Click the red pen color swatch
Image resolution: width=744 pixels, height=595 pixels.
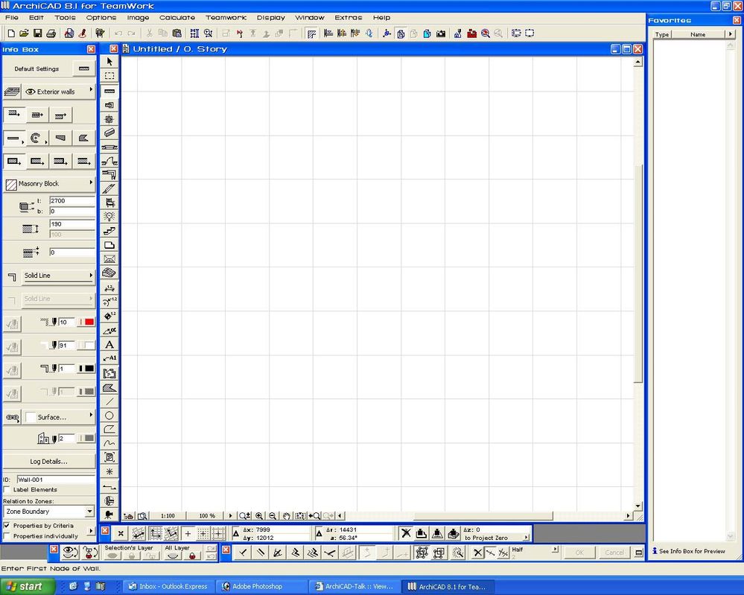(89, 323)
